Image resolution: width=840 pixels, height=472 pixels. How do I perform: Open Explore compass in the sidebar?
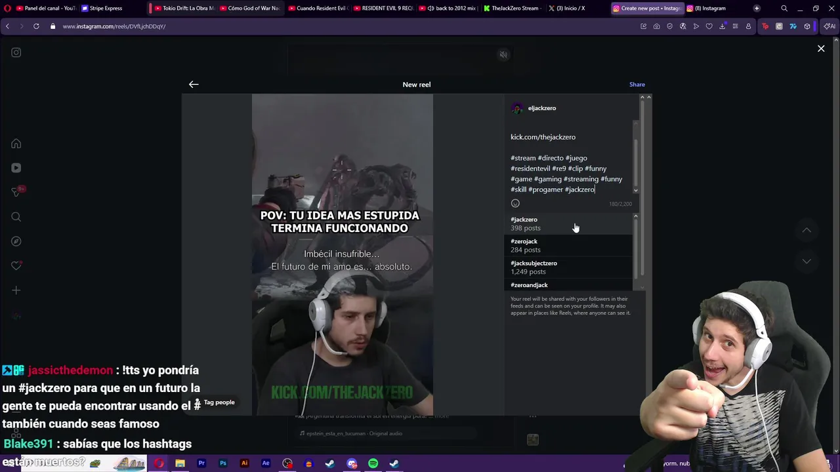(x=16, y=241)
